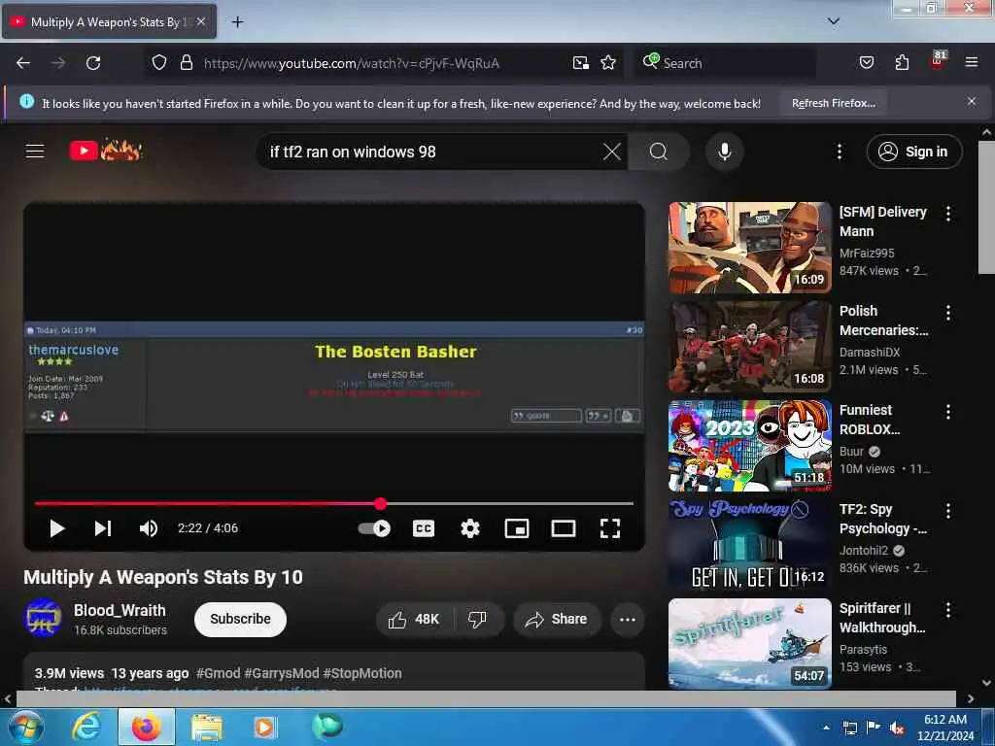Open YouTube settings three-dot menu
Viewport: 995px width, 746px height.
[839, 151]
